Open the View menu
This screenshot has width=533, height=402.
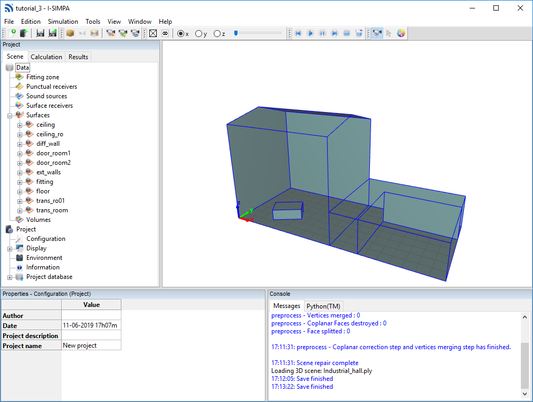pyautogui.click(x=114, y=22)
